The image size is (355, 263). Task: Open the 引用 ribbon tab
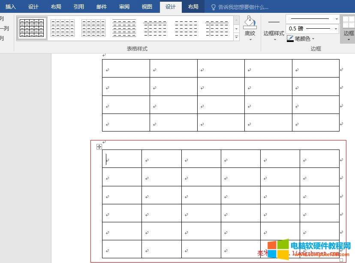pos(78,7)
